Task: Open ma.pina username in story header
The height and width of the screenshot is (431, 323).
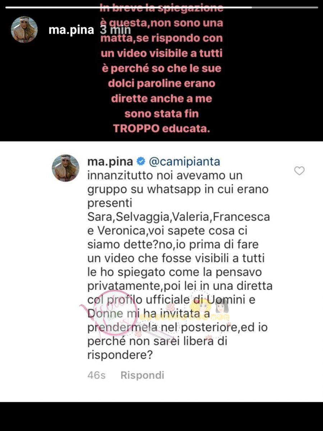Action: pyautogui.click(x=71, y=30)
